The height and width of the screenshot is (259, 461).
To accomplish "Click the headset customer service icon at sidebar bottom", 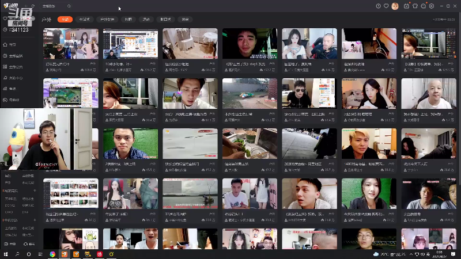I will coord(25,244).
